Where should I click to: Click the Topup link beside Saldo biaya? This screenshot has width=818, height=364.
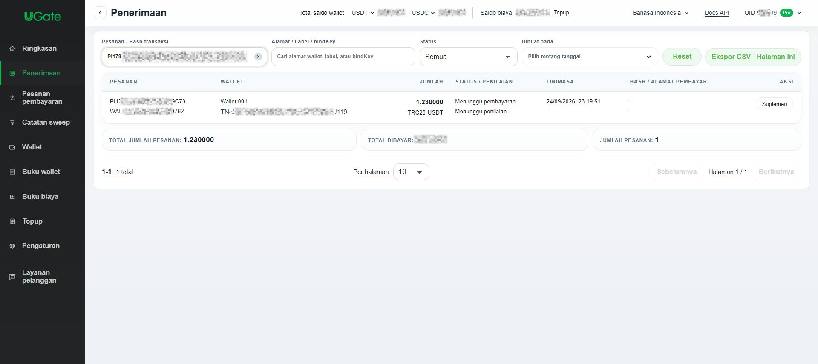coord(562,13)
